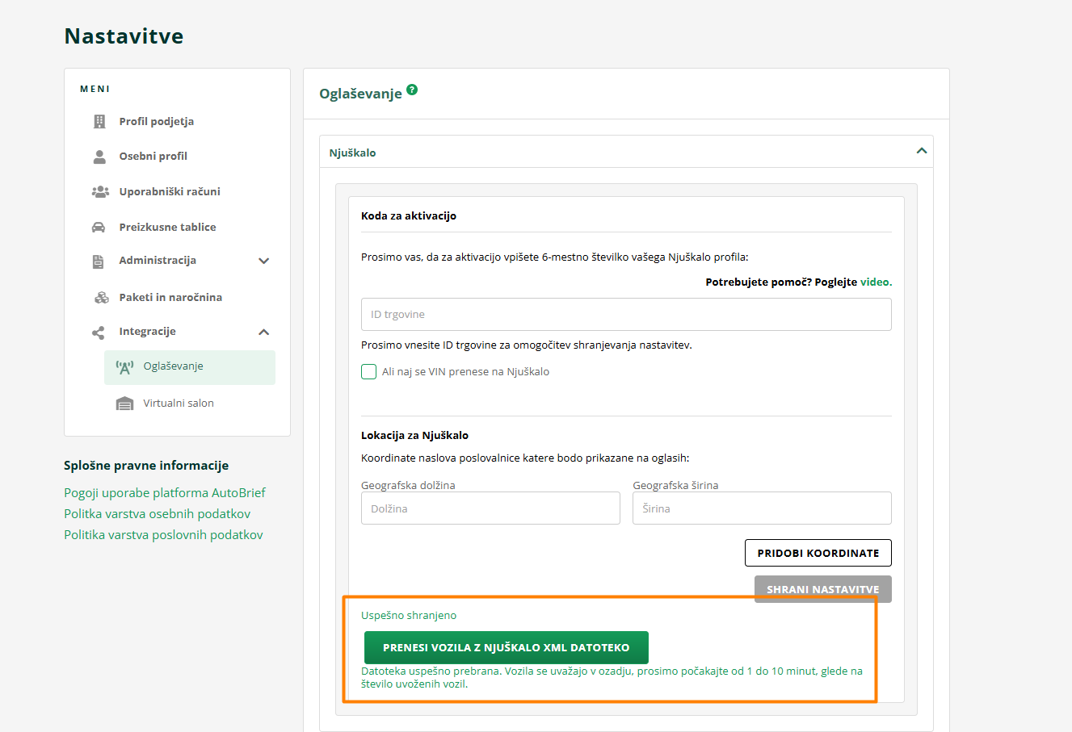Click the Pridobi koordinate button
This screenshot has width=1072, height=732.
[x=818, y=553]
